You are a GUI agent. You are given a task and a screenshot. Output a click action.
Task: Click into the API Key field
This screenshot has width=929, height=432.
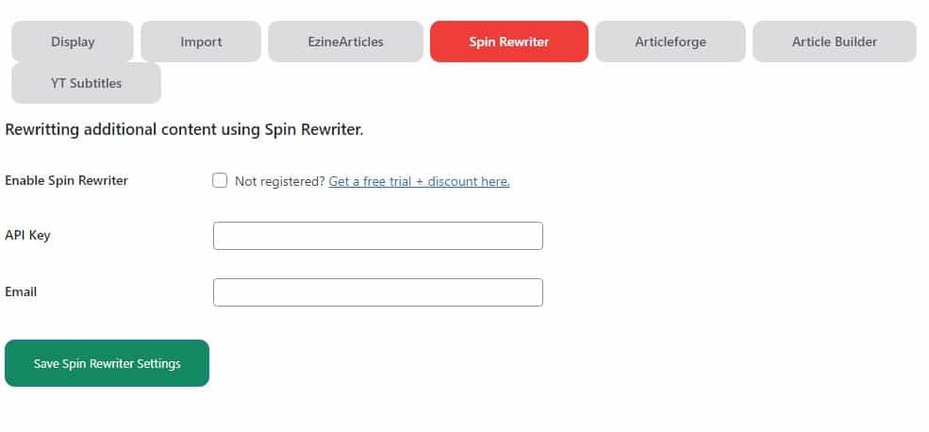tap(378, 236)
